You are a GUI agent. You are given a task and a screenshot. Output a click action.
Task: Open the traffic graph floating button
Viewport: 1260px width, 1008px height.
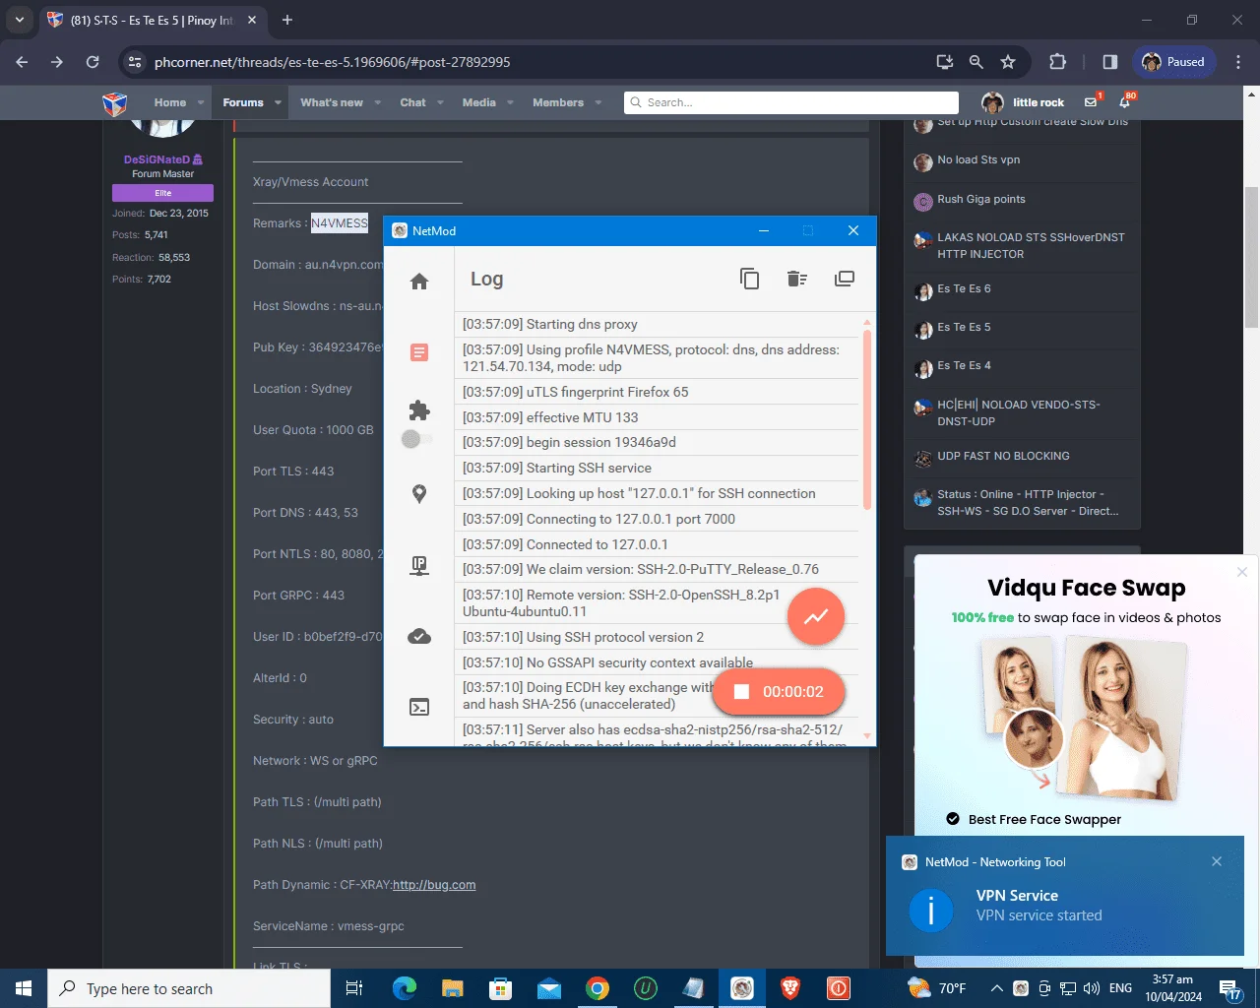pos(816,616)
